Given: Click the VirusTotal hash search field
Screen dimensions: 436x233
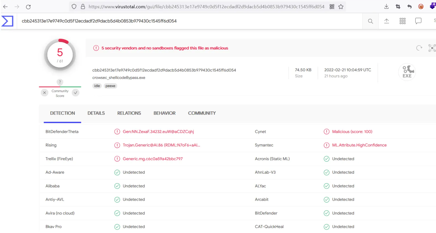Looking at the screenshot, I should [x=190, y=21].
